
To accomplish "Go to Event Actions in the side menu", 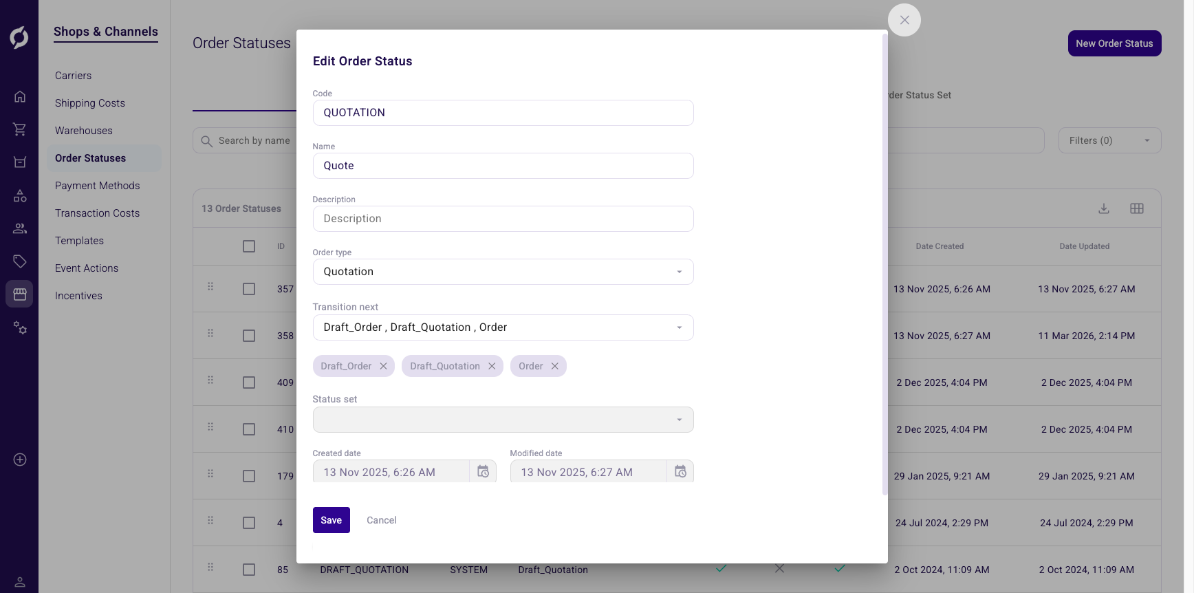I will point(87,268).
